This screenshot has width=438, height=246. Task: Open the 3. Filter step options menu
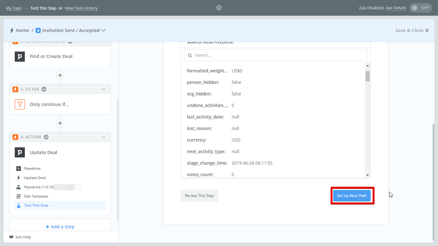[103, 89]
